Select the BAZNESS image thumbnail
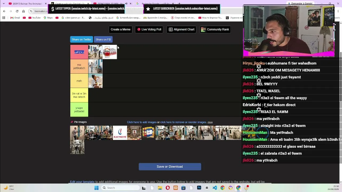Viewport: 342px width, 192px height. 205,133
